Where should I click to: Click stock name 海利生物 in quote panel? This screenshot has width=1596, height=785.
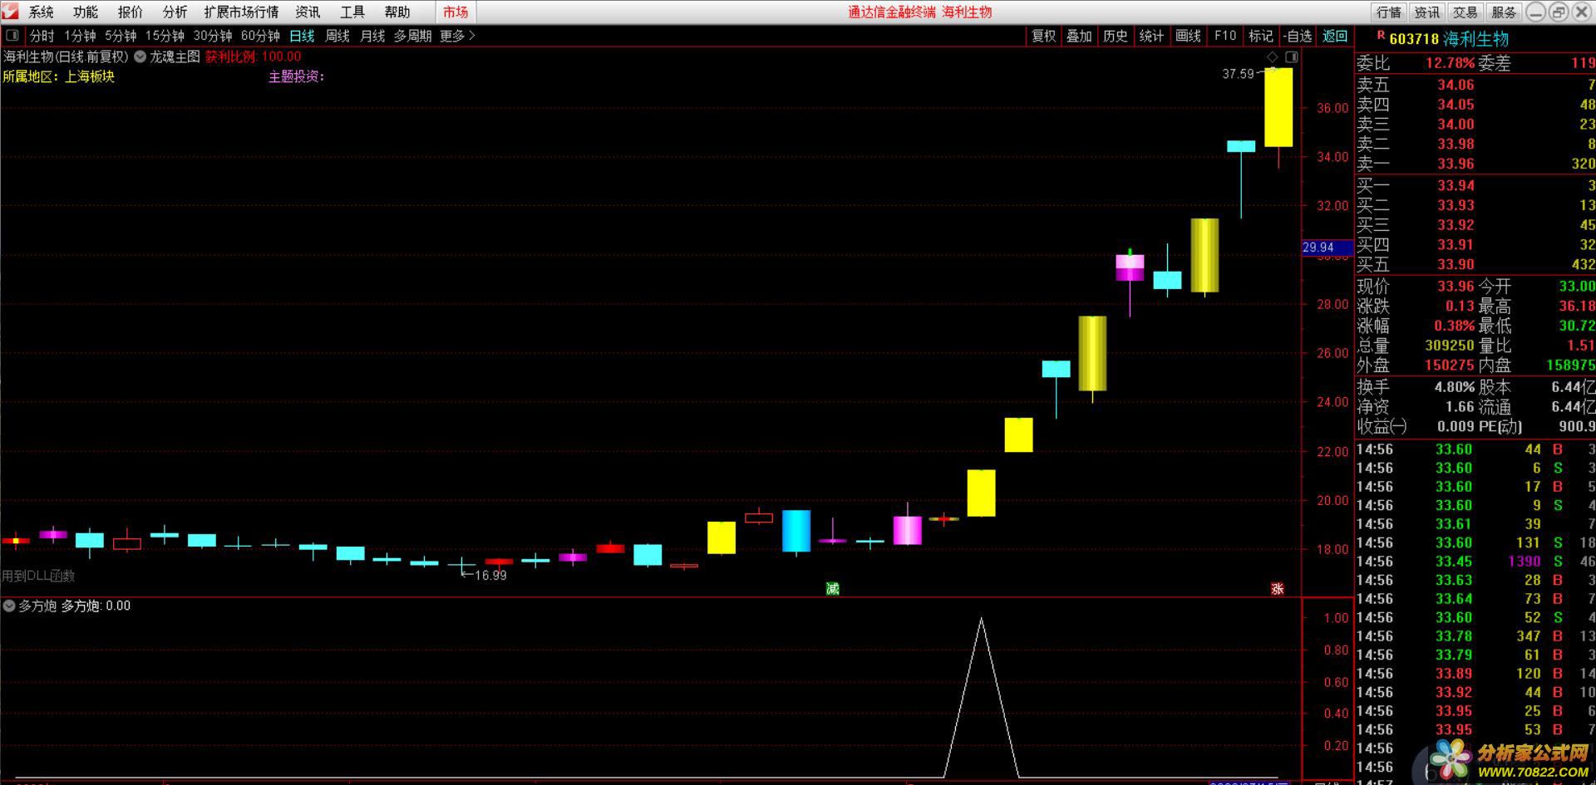pos(1475,39)
